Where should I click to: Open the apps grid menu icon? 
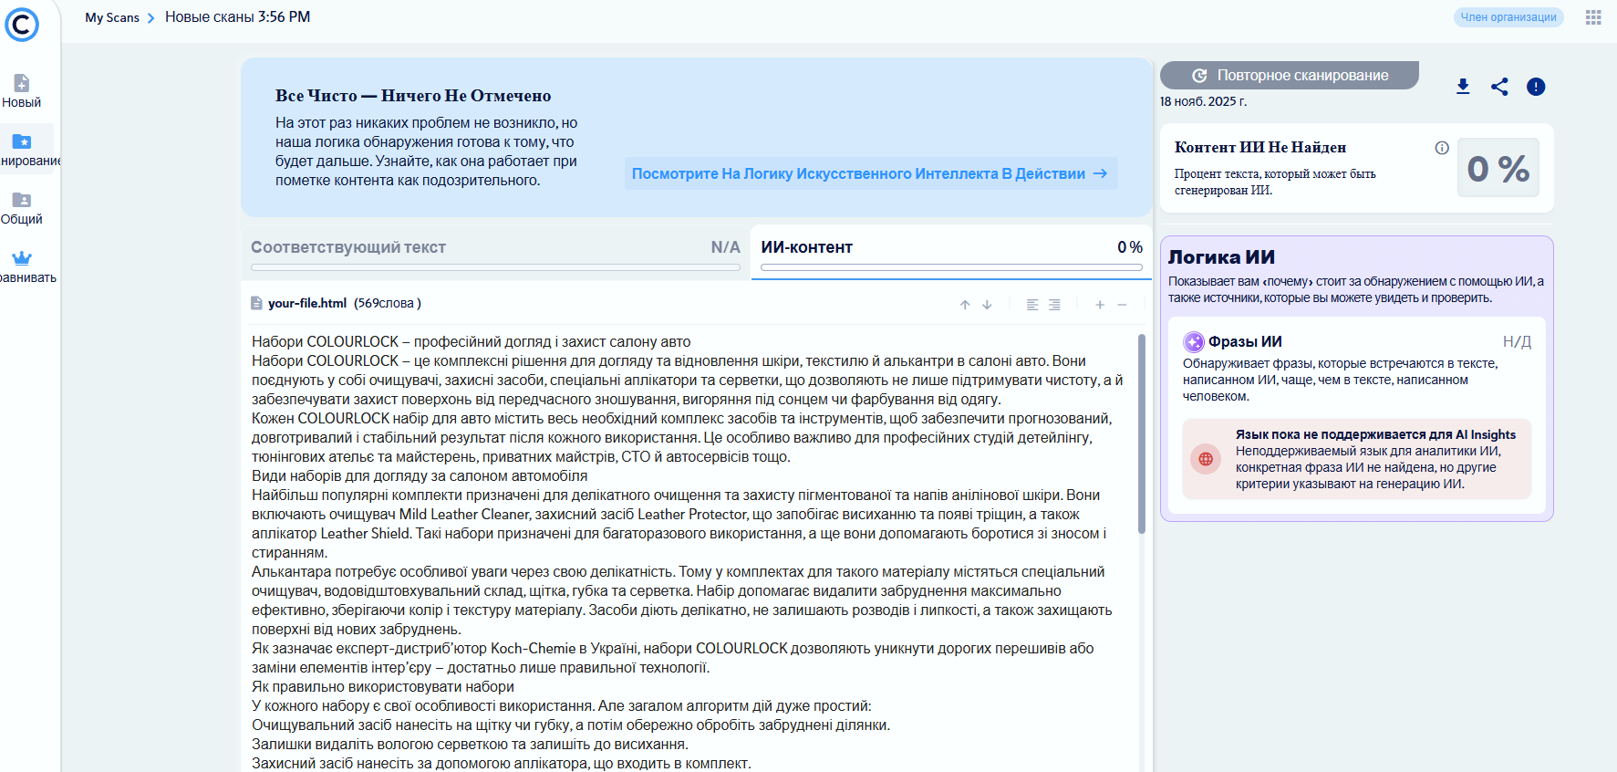[x=1593, y=17]
